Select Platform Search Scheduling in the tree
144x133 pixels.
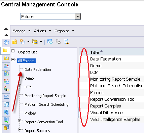coord(46,104)
